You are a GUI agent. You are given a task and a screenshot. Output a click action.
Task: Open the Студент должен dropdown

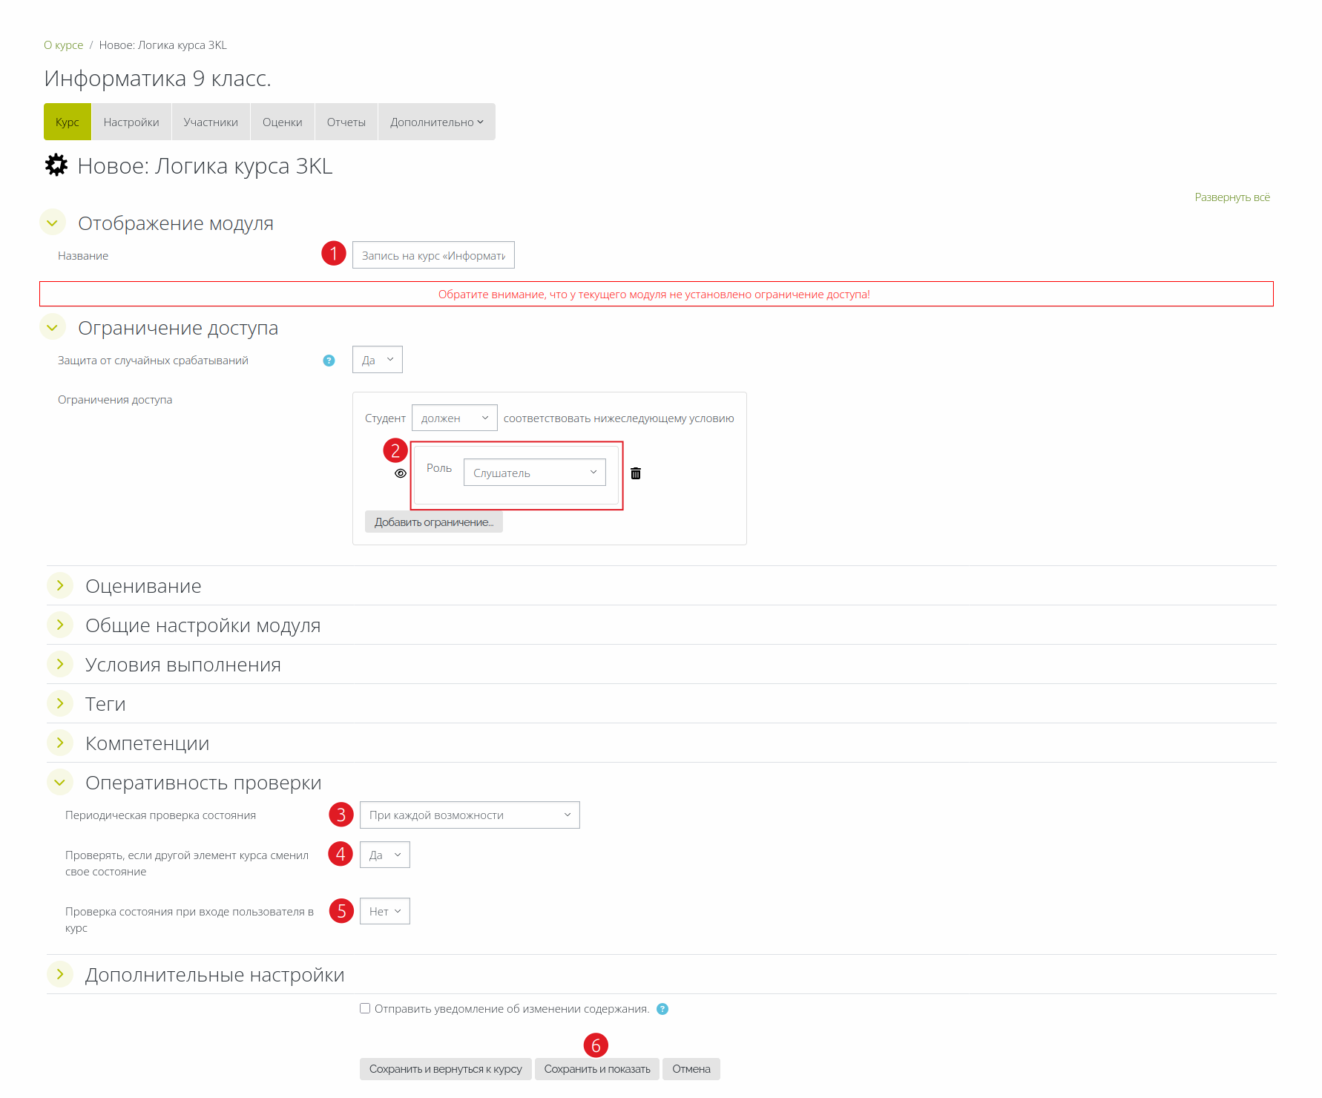(454, 418)
